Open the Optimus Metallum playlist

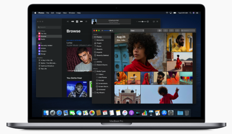pos(49,66)
